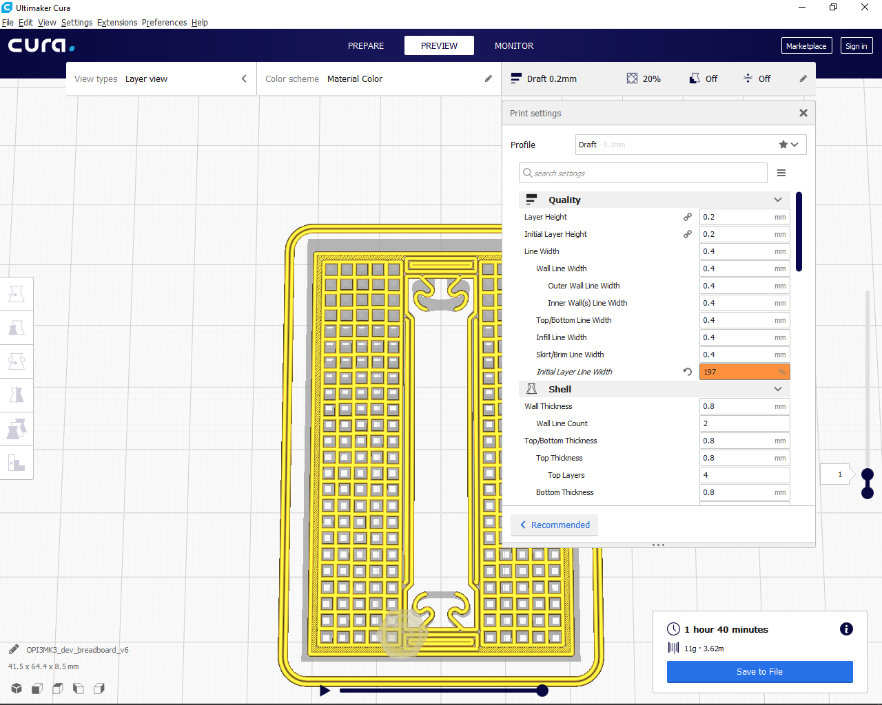
Task: Open Per Model Settings tool
Action: [17, 429]
